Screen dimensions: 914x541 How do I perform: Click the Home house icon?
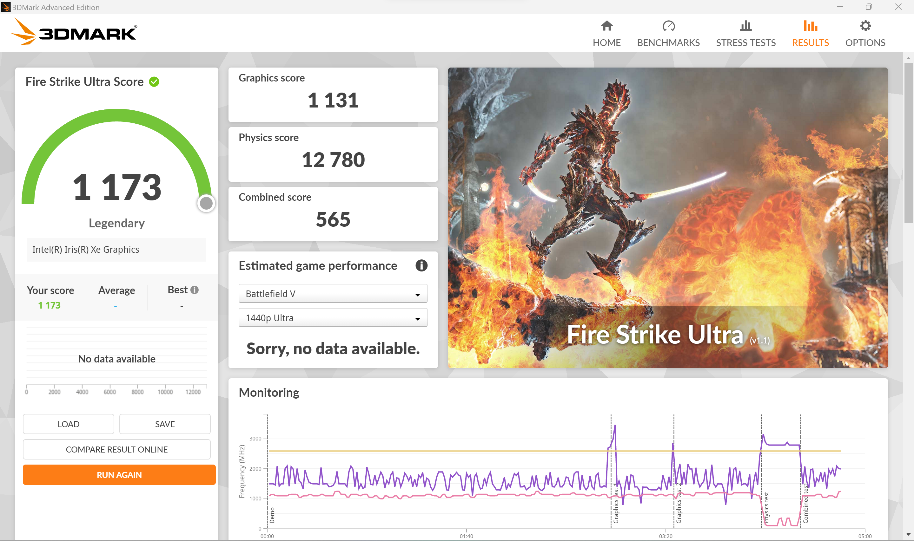pos(606,26)
